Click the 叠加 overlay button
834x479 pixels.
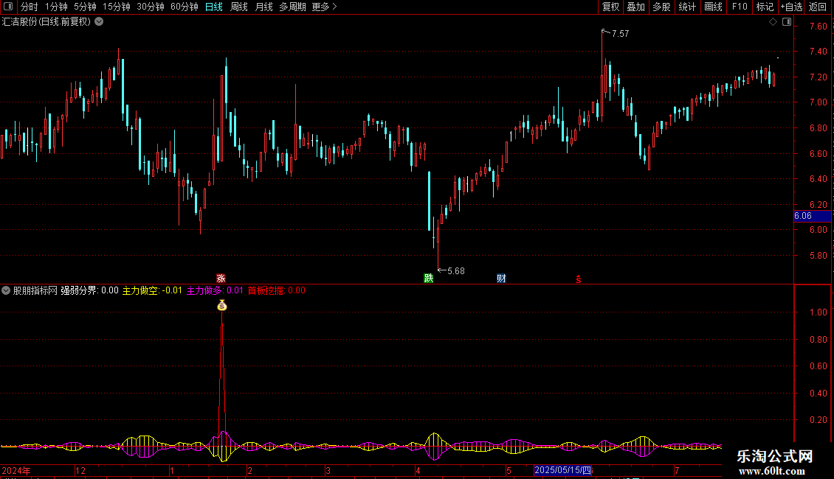coord(635,7)
